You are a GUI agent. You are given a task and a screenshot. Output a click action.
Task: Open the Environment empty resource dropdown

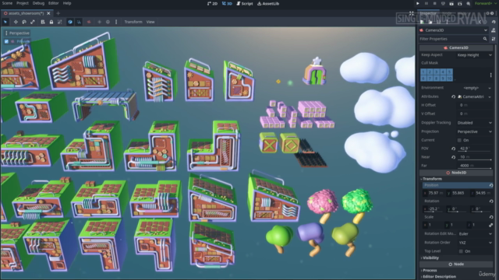tap(475, 88)
